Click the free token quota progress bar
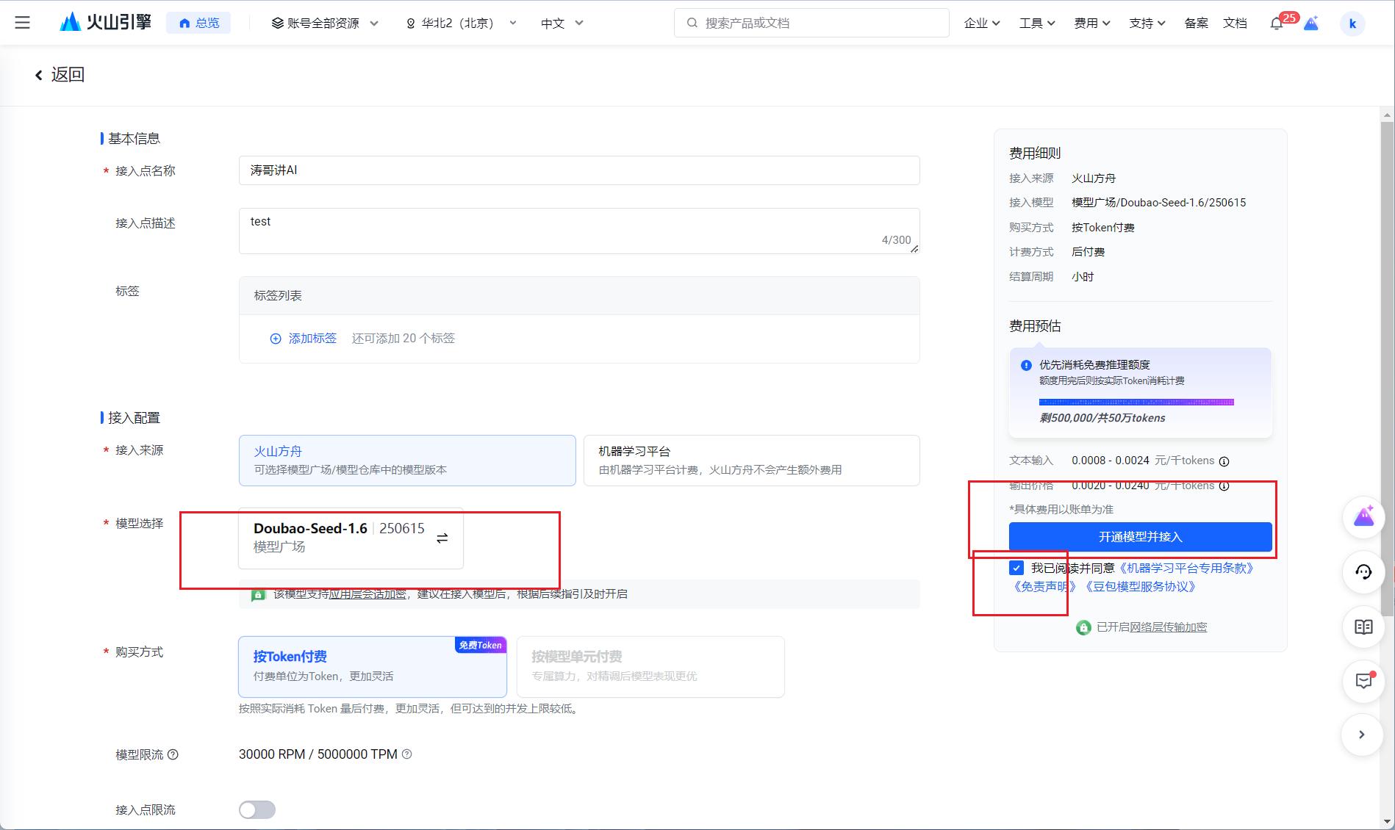Image resolution: width=1395 pixels, height=830 pixels. pos(1136,402)
